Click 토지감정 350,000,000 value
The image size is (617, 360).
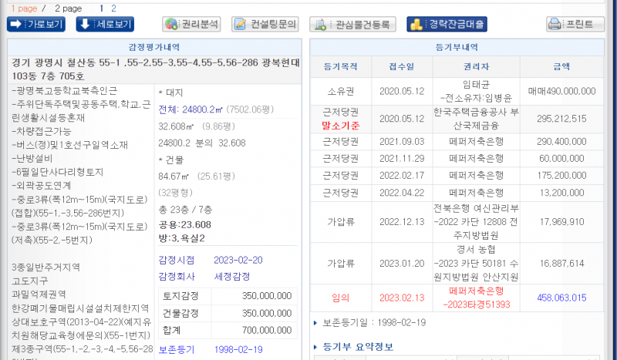[x=266, y=296]
